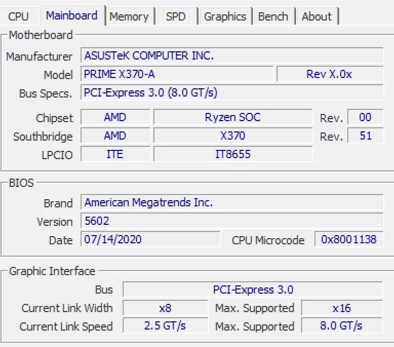Go to the SPD tab
The width and height of the screenshot is (394, 347).
[175, 16]
